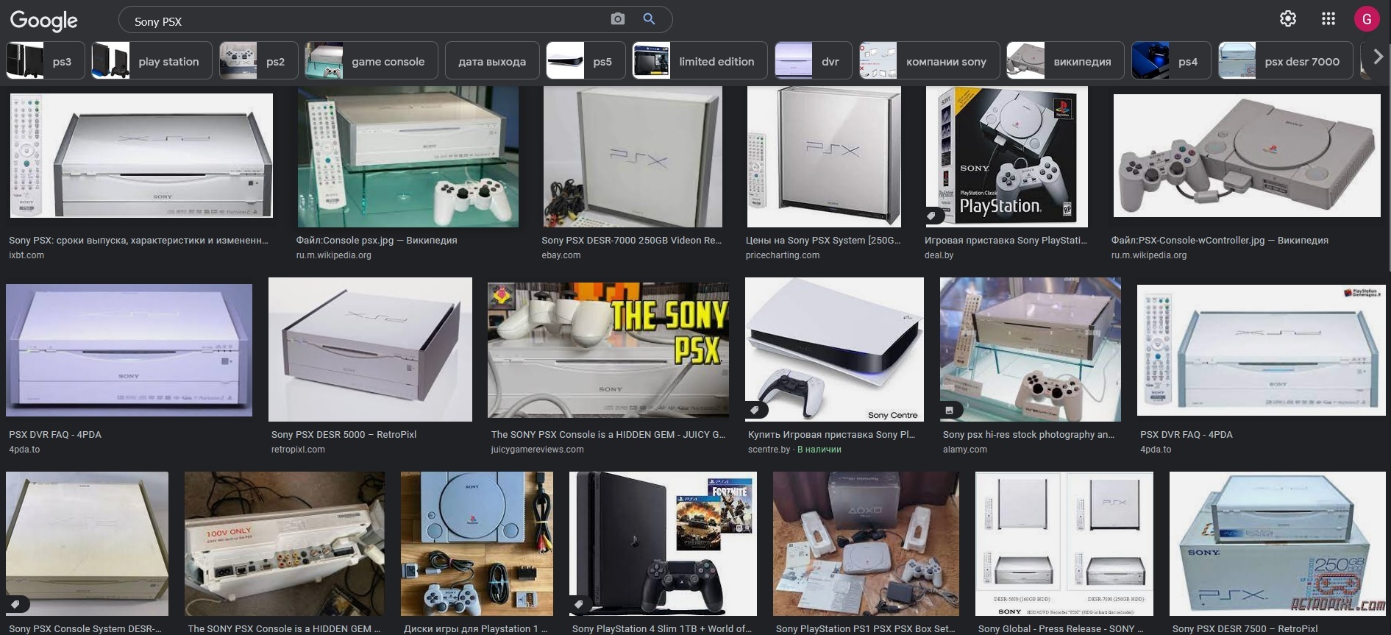The image size is (1391, 635).
Task: Open the settings gear
Action: (x=1288, y=19)
